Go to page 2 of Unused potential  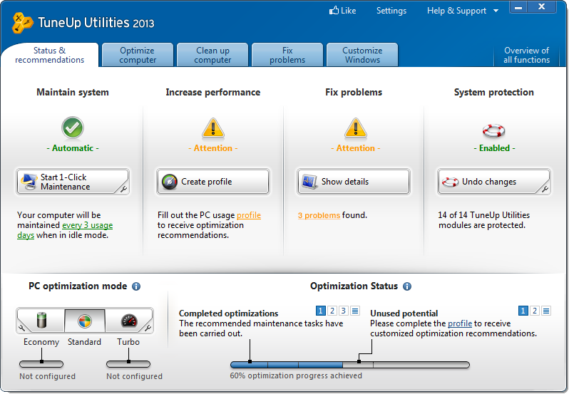point(535,311)
